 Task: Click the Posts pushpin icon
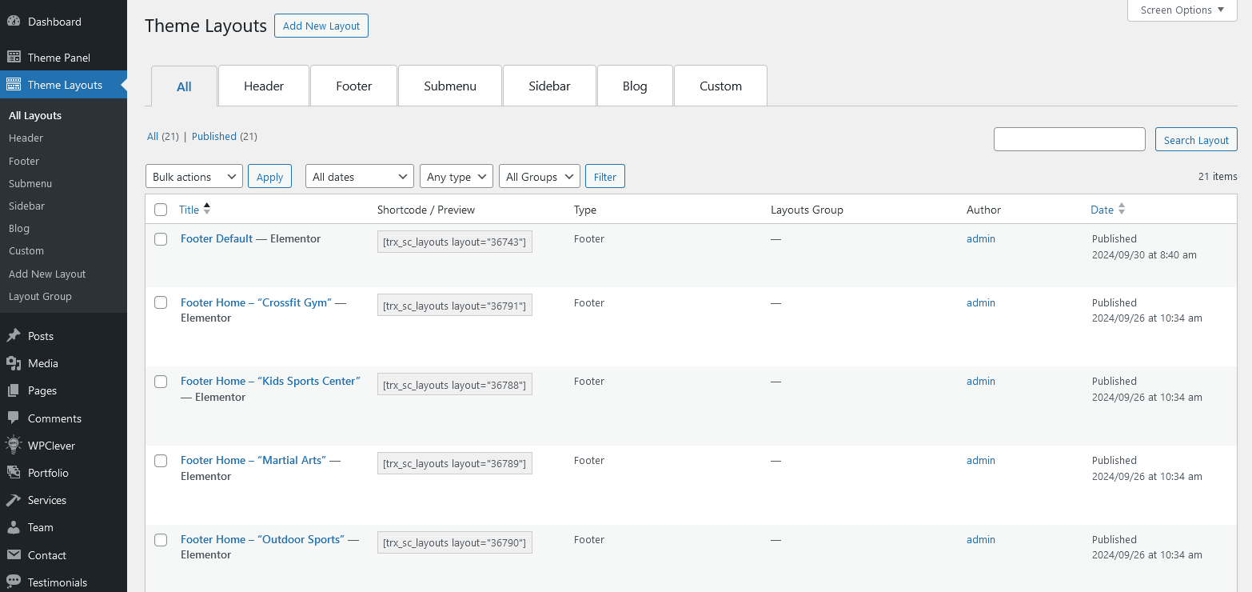point(14,336)
